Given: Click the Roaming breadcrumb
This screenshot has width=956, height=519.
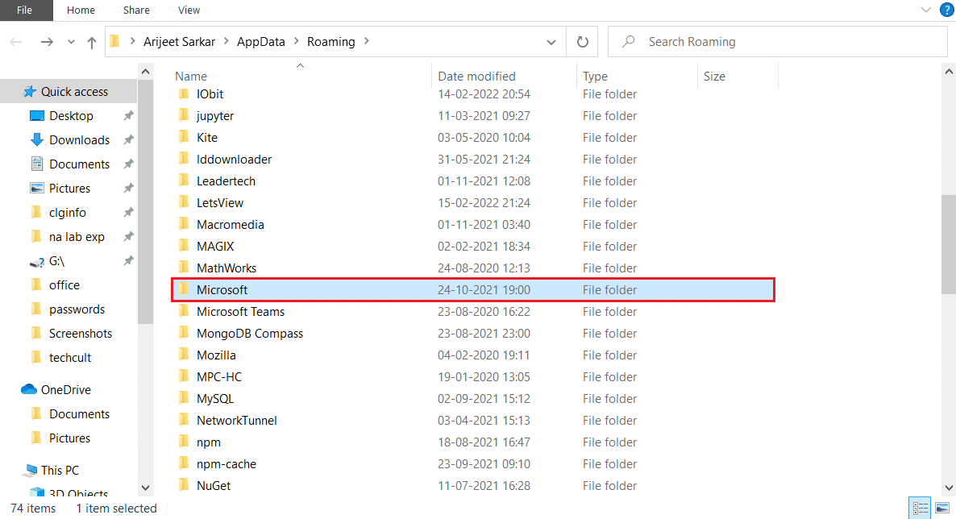Looking at the screenshot, I should 331,41.
